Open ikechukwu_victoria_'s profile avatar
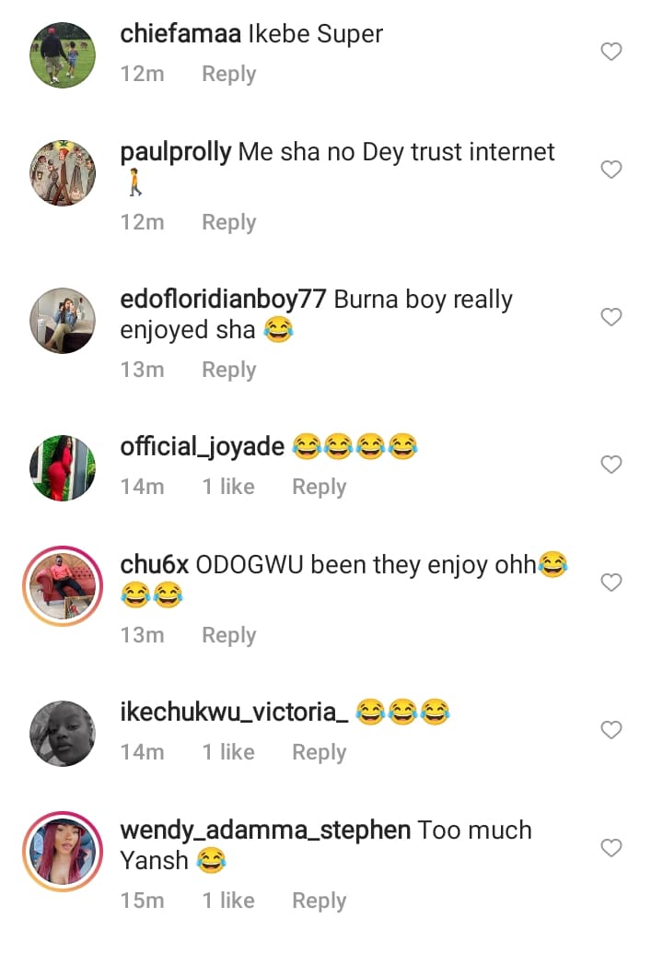 [63, 733]
